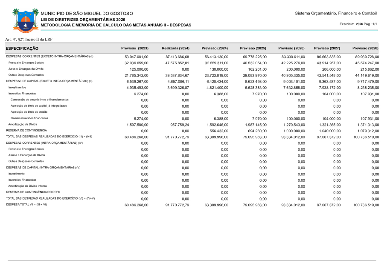Click the Município de São Miguel do Gostoso title

click(x=87, y=14)
